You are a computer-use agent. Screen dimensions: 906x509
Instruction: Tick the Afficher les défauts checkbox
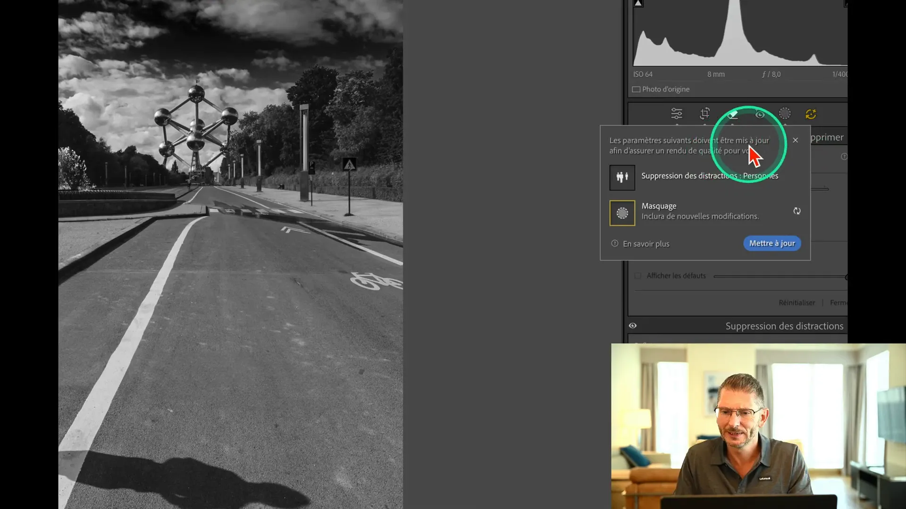click(x=638, y=276)
